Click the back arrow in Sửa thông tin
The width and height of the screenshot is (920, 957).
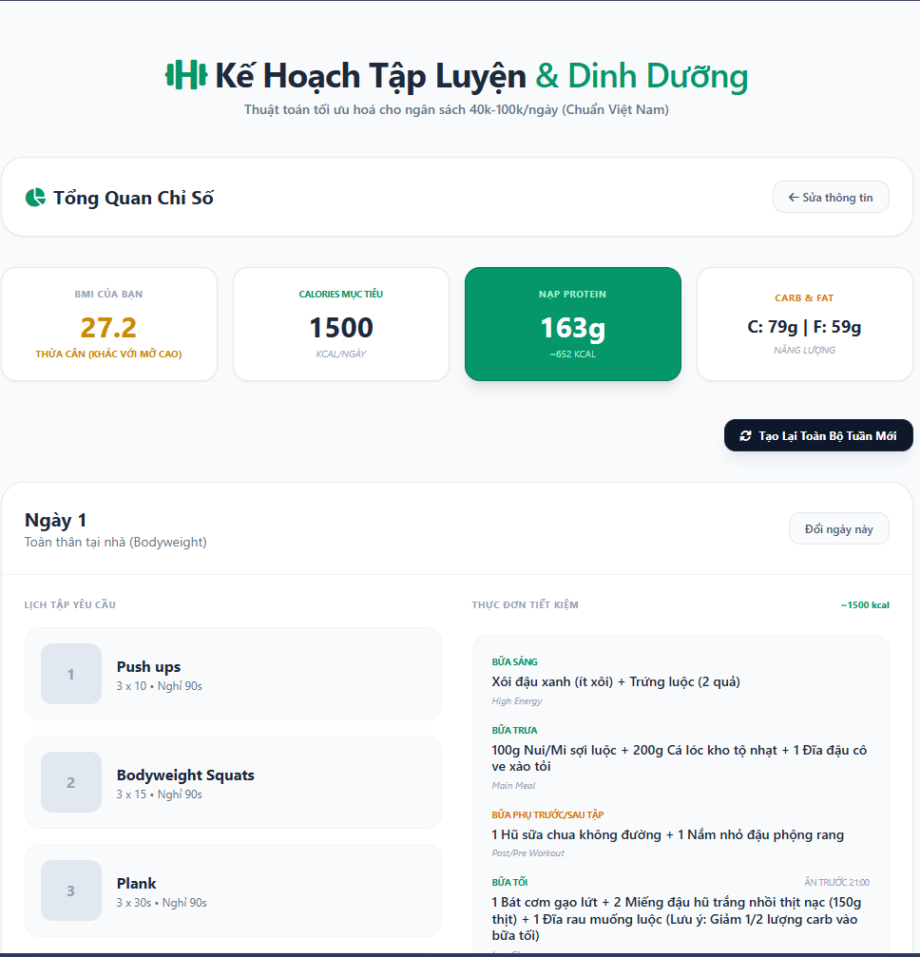(x=794, y=197)
